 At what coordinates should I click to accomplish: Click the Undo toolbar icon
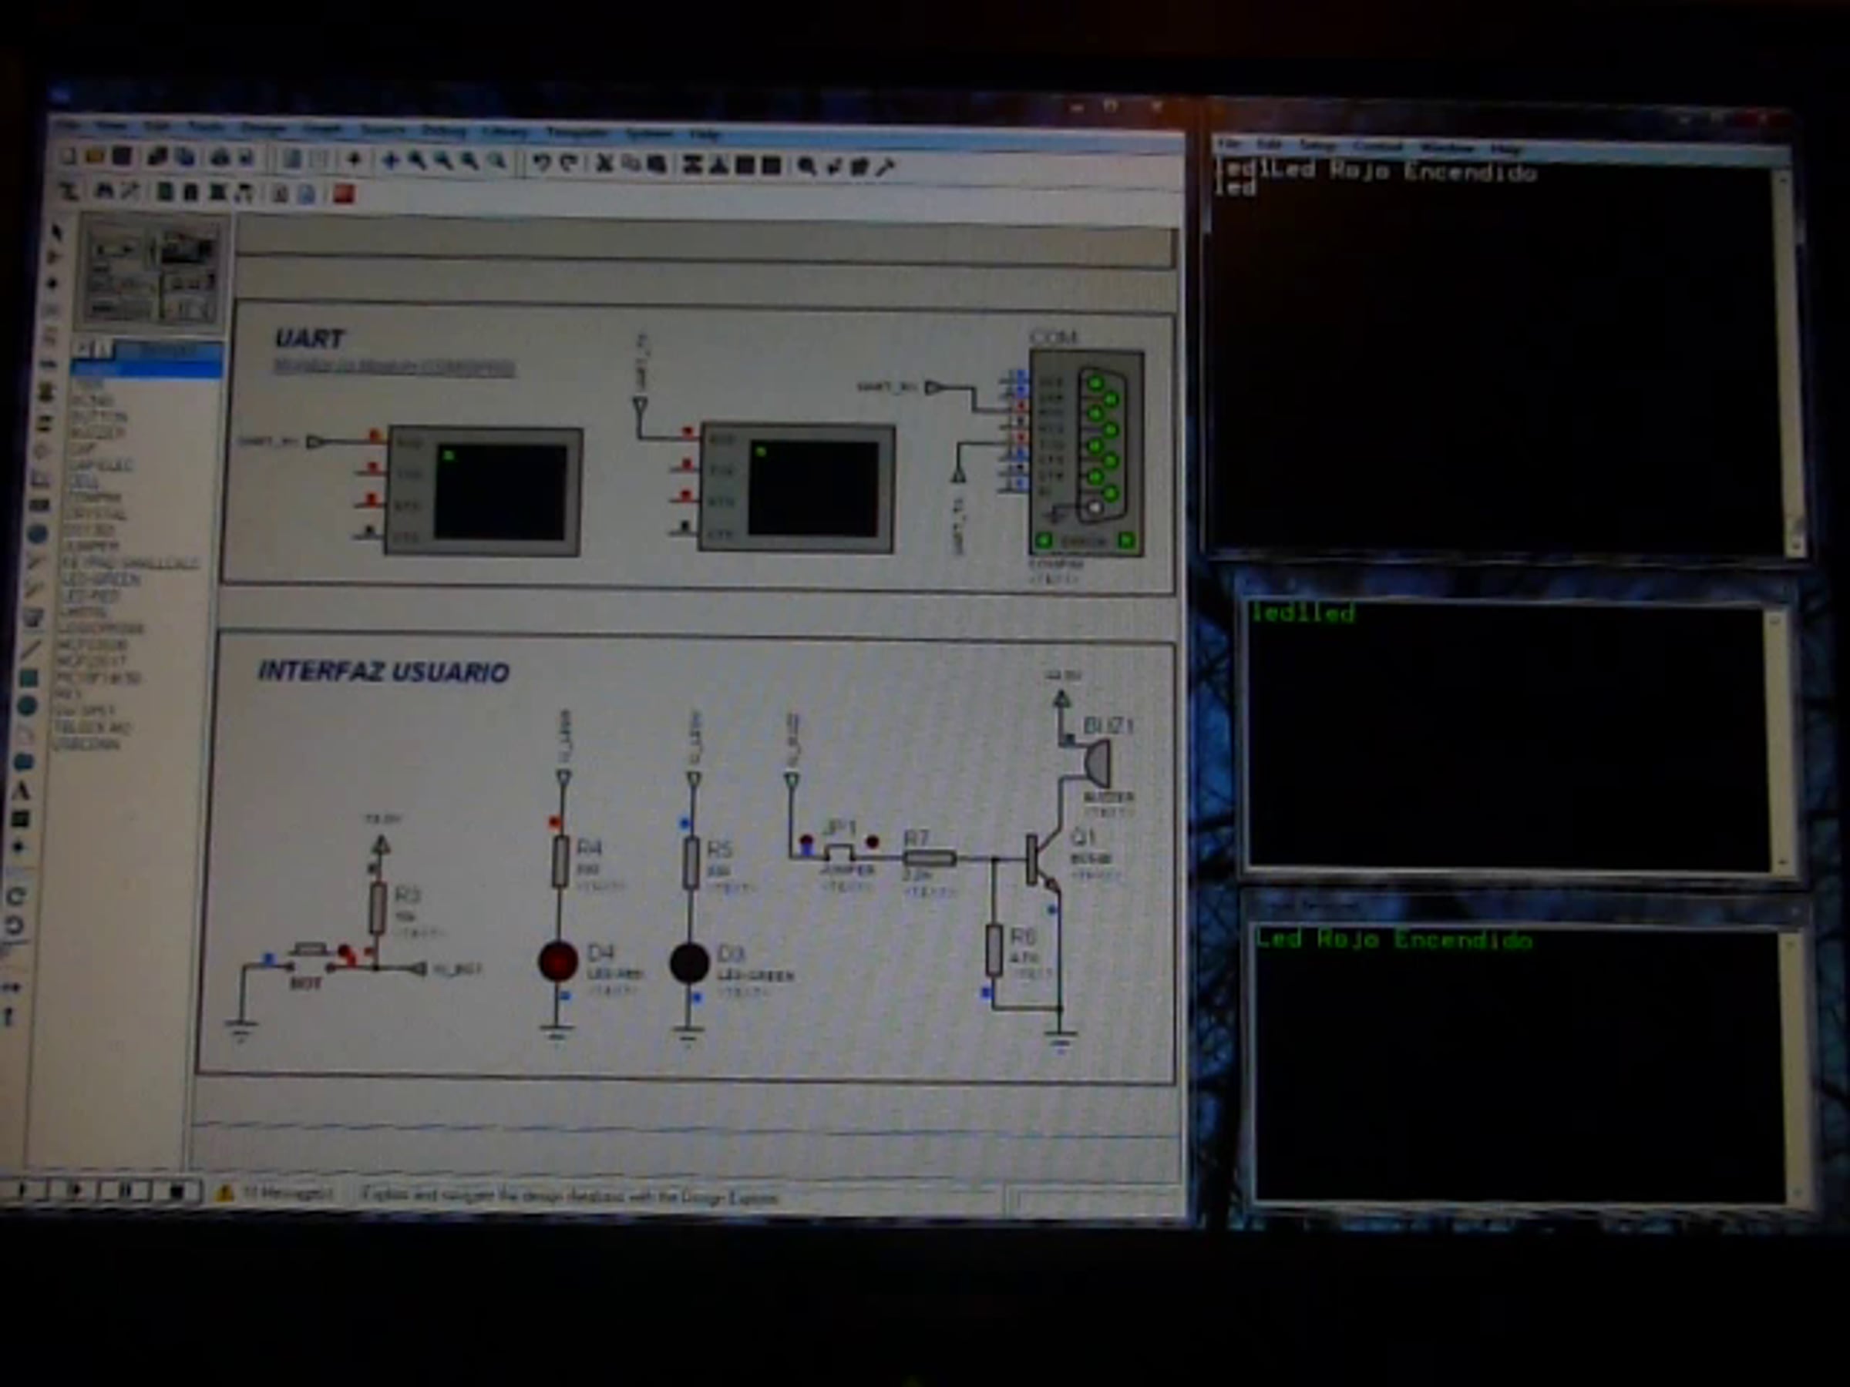(x=542, y=162)
